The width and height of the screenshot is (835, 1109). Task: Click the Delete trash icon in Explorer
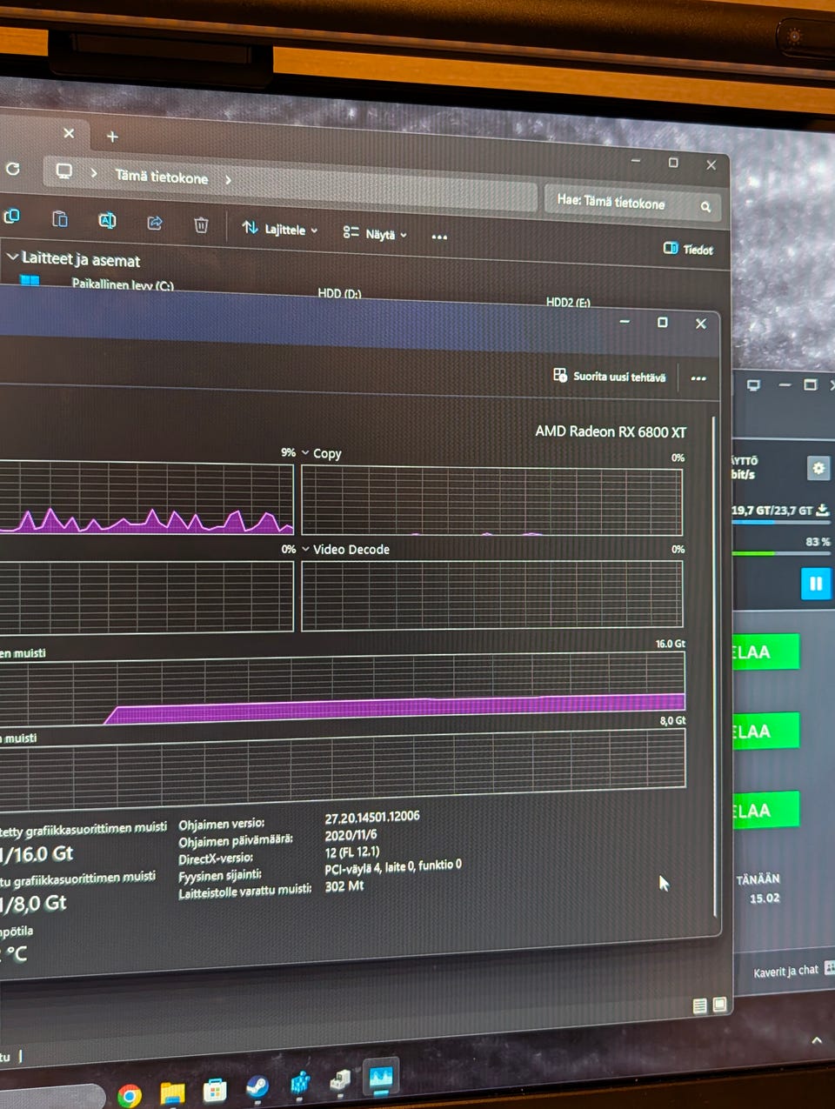coord(201,225)
